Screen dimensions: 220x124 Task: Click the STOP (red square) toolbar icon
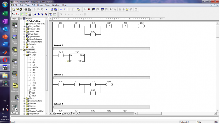click(x=89, y=9)
